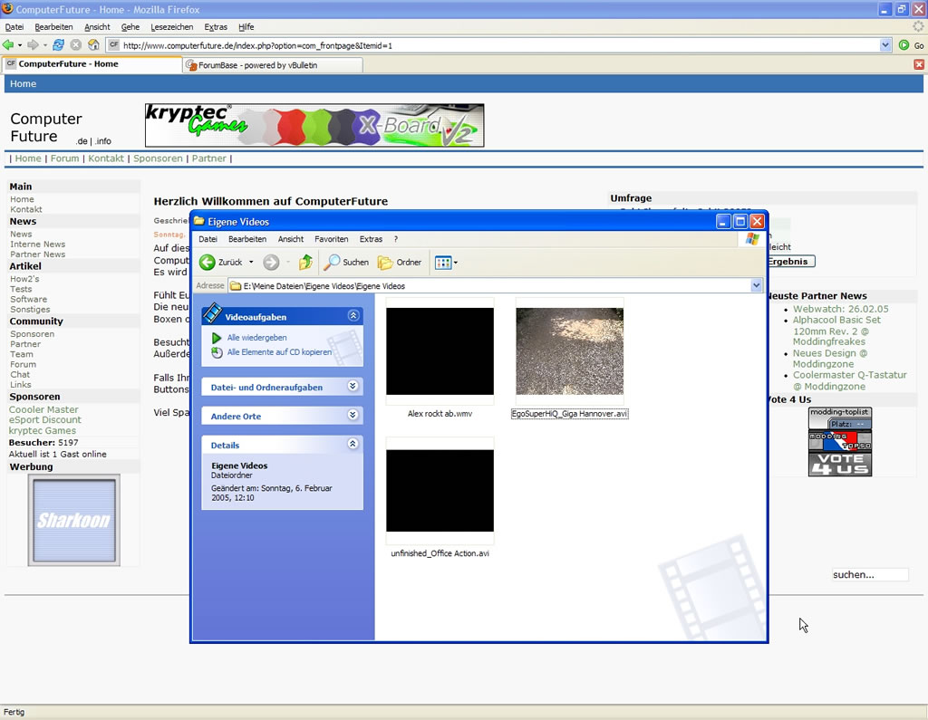This screenshot has height=720, width=928.
Task: Go up one folder level icon
Action: pyautogui.click(x=305, y=262)
